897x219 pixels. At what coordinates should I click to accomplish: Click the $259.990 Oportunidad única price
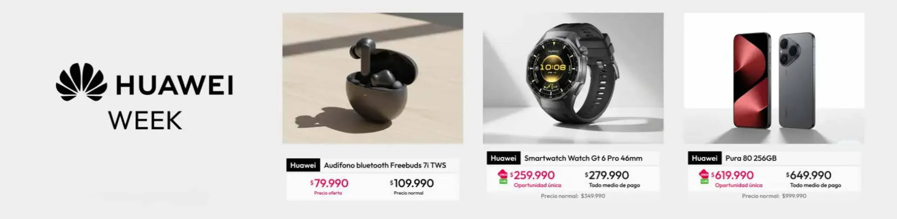[x=533, y=175]
